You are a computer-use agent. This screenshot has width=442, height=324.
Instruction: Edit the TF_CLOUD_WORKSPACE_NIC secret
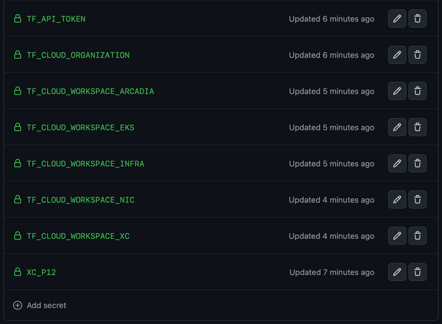(x=397, y=200)
